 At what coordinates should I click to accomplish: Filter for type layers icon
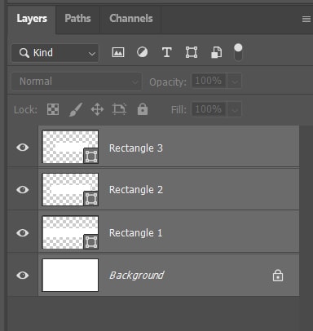click(x=167, y=52)
